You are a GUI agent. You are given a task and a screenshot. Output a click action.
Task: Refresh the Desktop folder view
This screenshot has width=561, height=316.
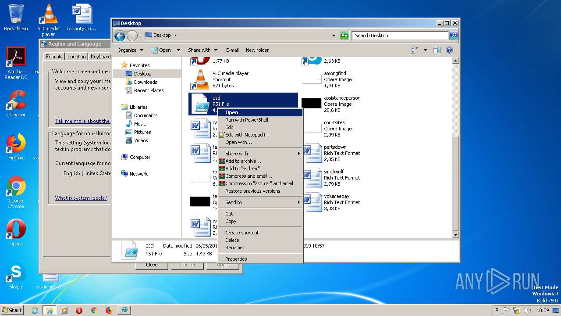(x=344, y=36)
